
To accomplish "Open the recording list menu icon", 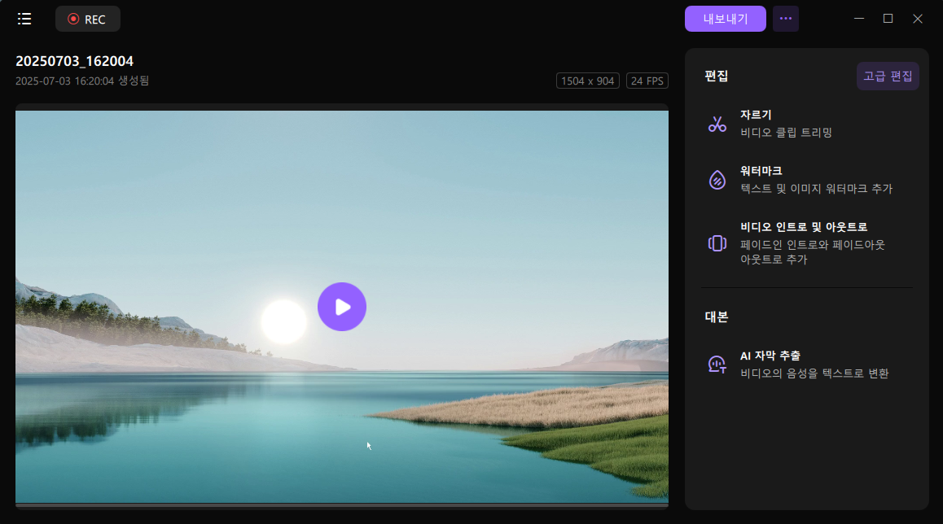I will coord(24,19).
